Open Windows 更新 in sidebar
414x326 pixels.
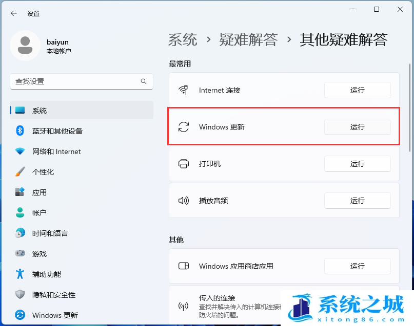pyautogui.click(x=82, y=315)
